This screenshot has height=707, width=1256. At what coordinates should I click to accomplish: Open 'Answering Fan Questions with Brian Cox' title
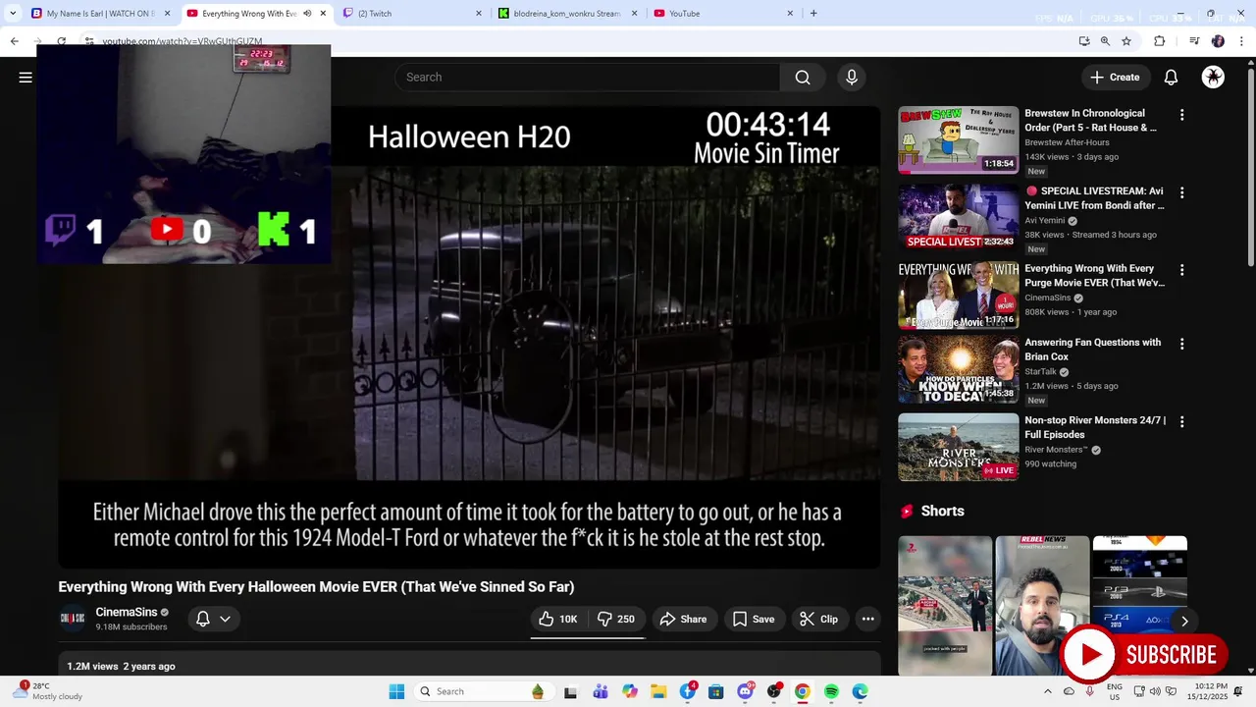(x=1092, y=350)
